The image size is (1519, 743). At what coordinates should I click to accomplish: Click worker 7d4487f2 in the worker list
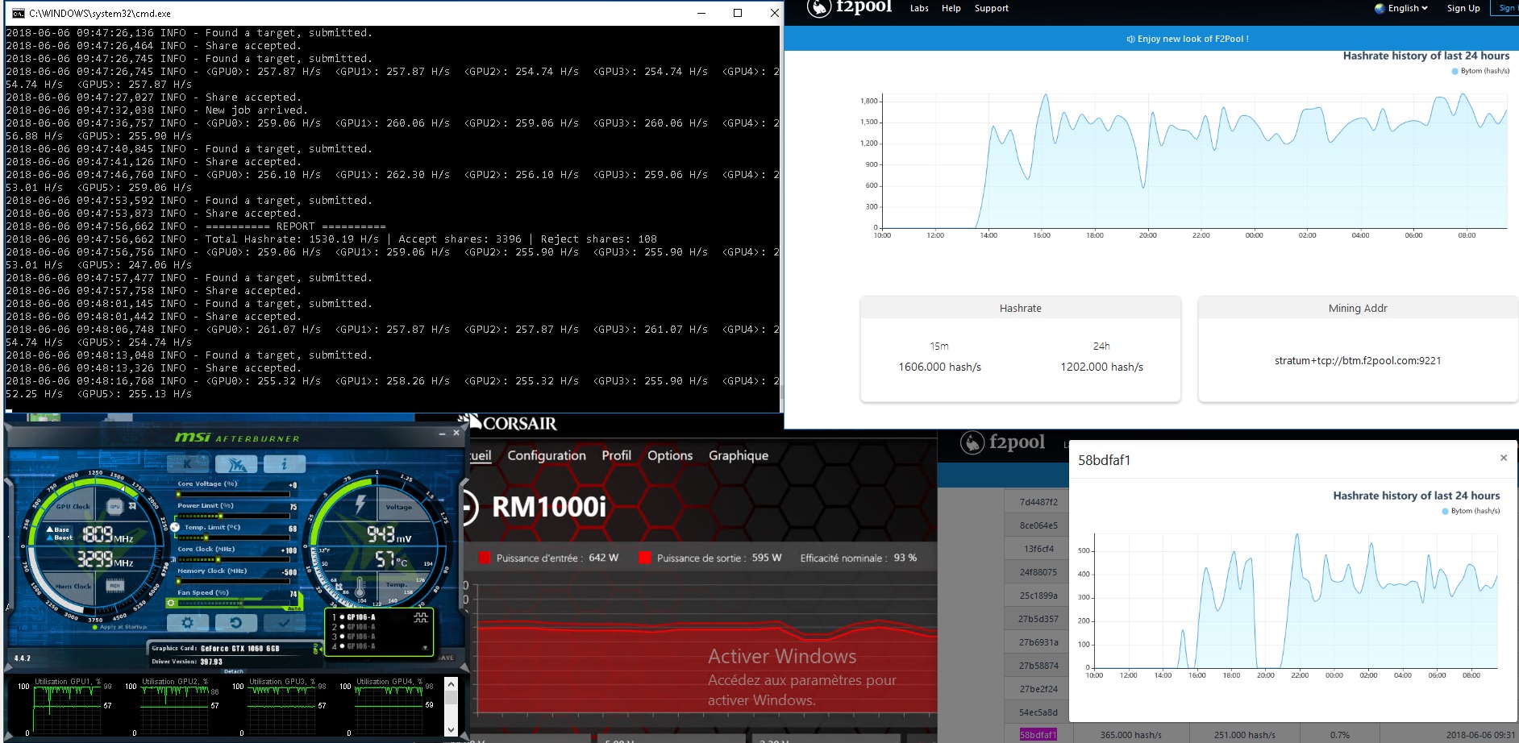click(1038, 502)
